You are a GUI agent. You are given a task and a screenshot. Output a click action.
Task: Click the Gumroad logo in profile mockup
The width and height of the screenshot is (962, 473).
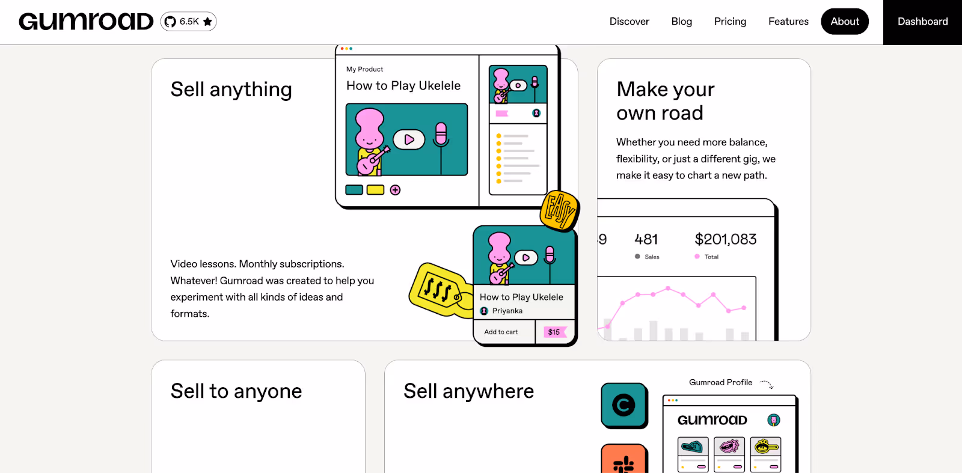tap(712, 420)
